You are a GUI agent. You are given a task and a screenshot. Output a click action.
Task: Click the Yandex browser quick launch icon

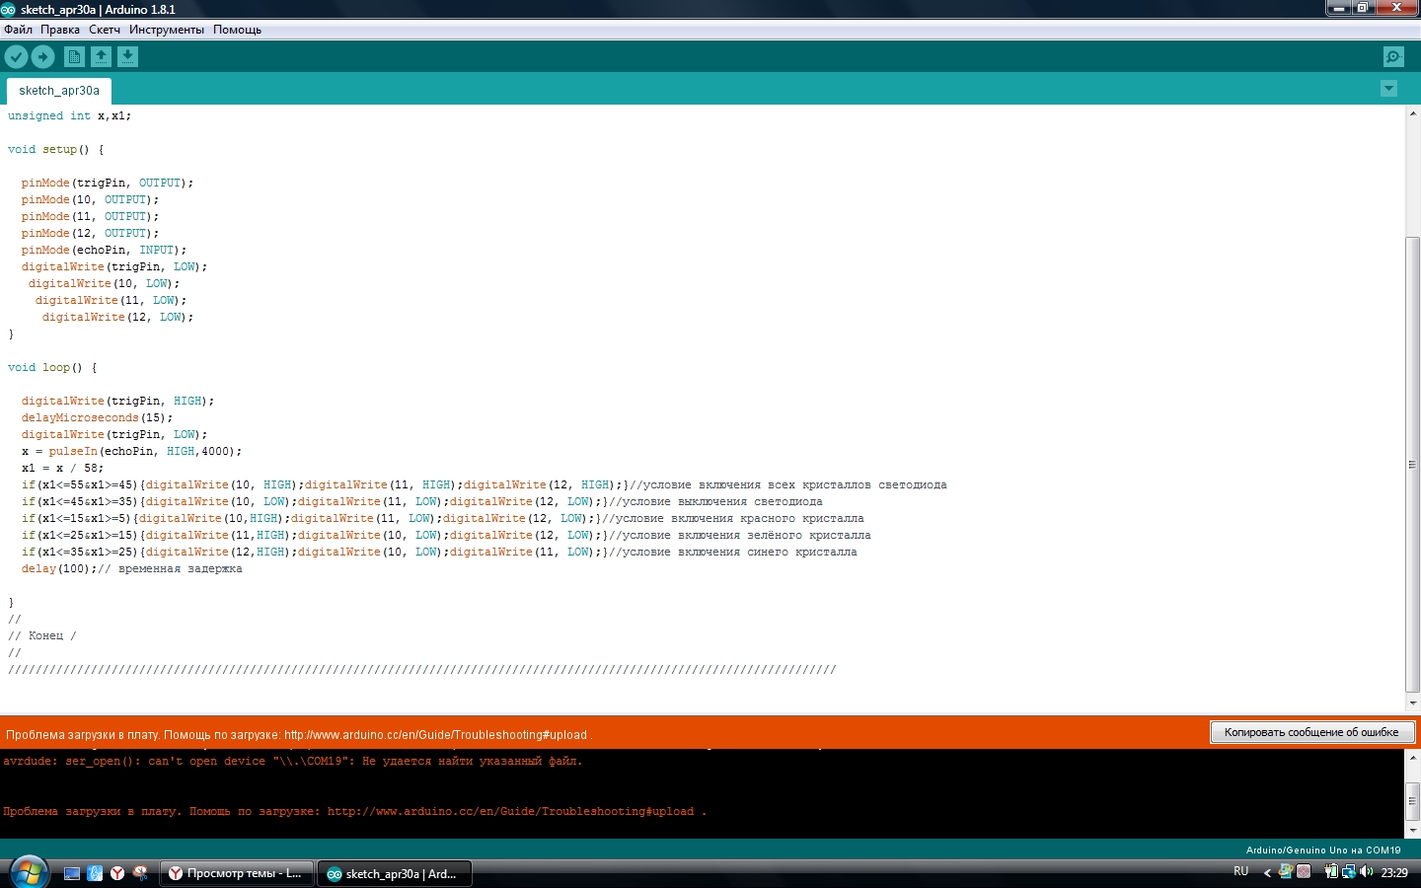(117, 873)
